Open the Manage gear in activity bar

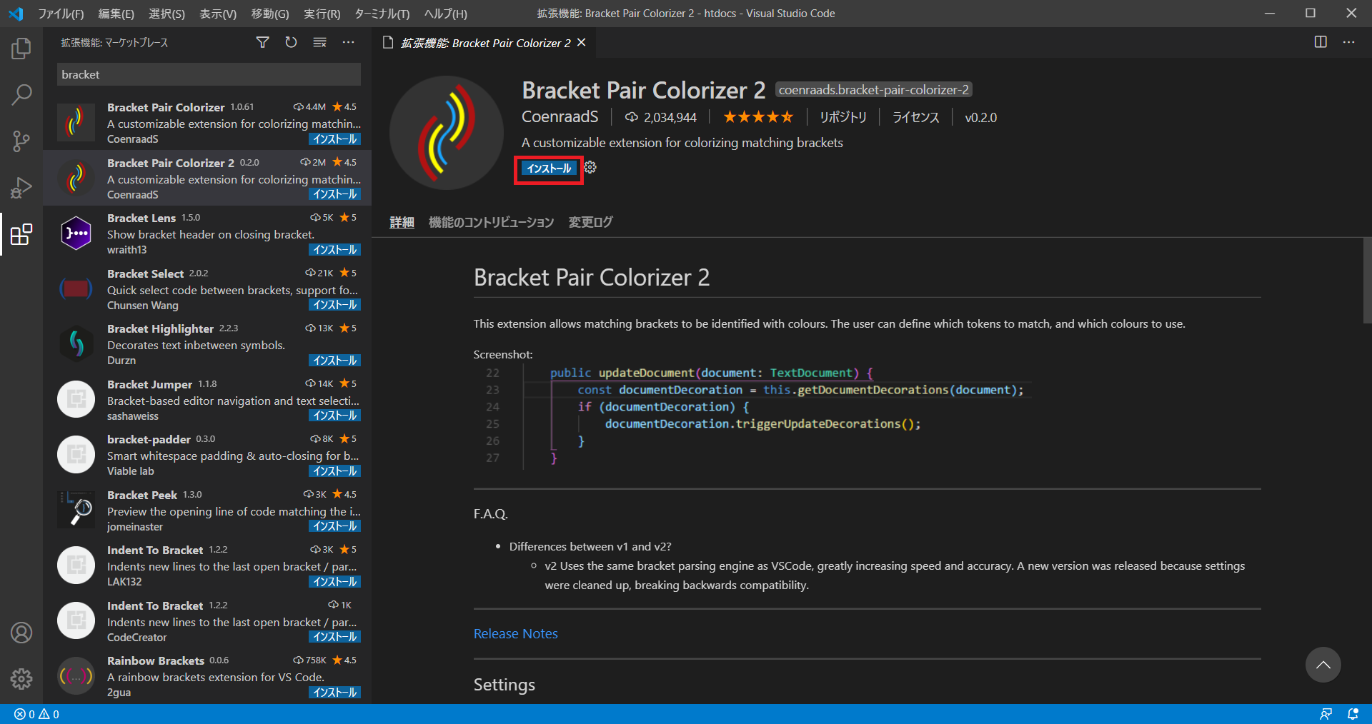coord(21,678)
